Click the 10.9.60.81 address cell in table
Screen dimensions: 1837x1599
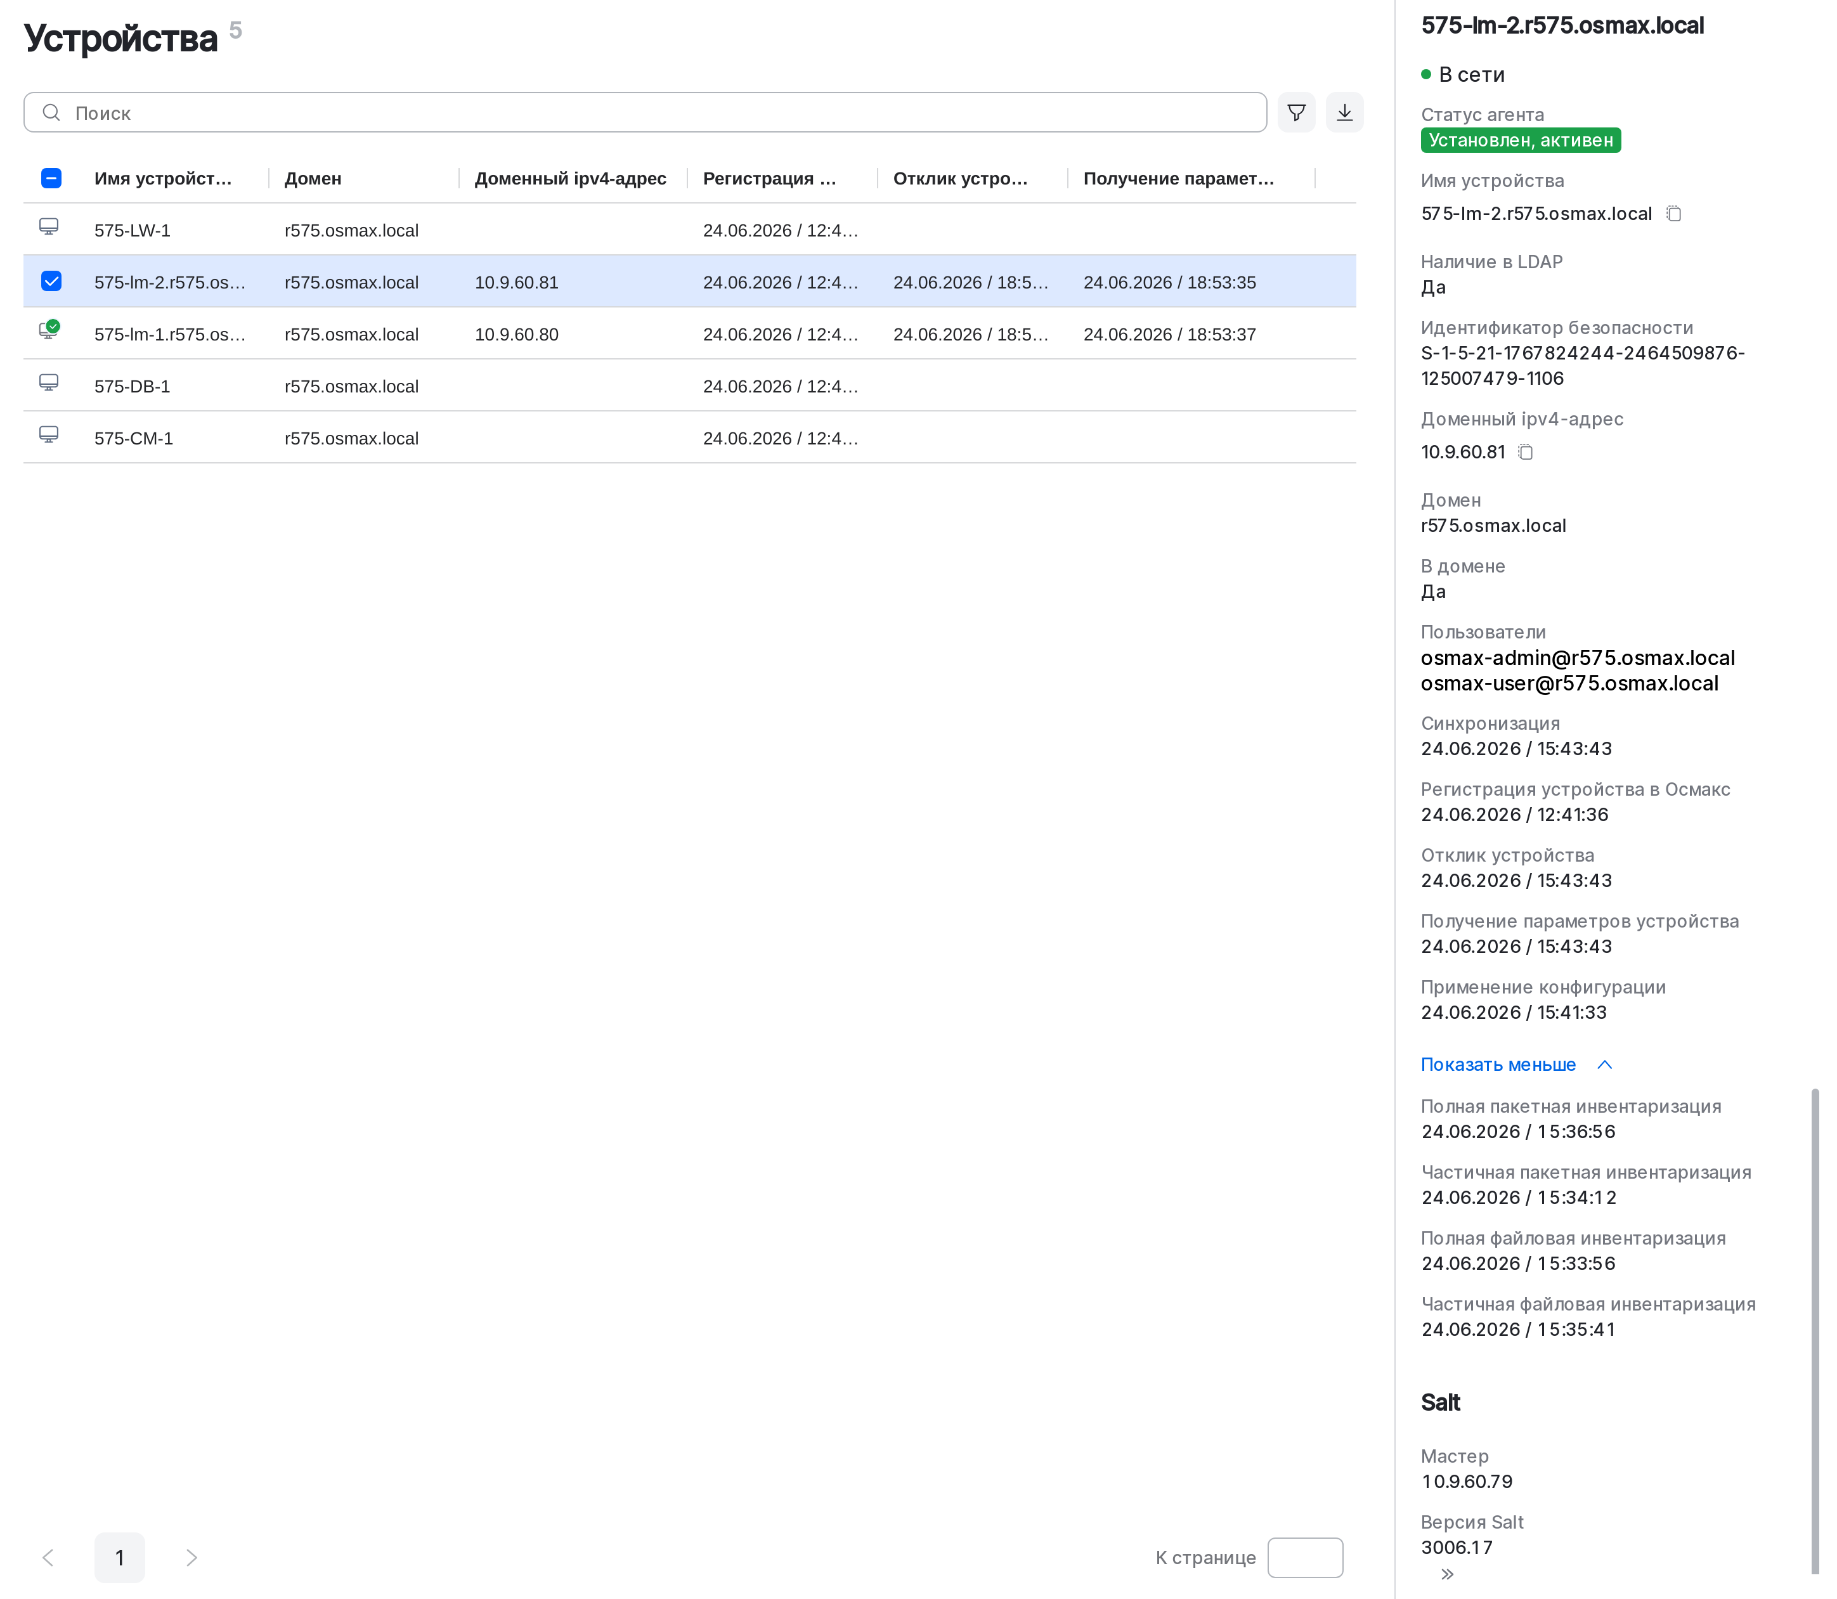pyautogui.click(x=517, y=282)
